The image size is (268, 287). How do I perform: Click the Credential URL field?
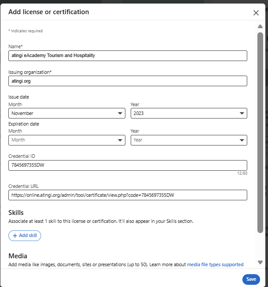click(x=128, y=195)
